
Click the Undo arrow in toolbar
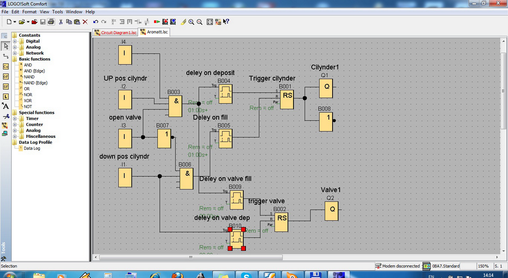(x=95, y=22)
